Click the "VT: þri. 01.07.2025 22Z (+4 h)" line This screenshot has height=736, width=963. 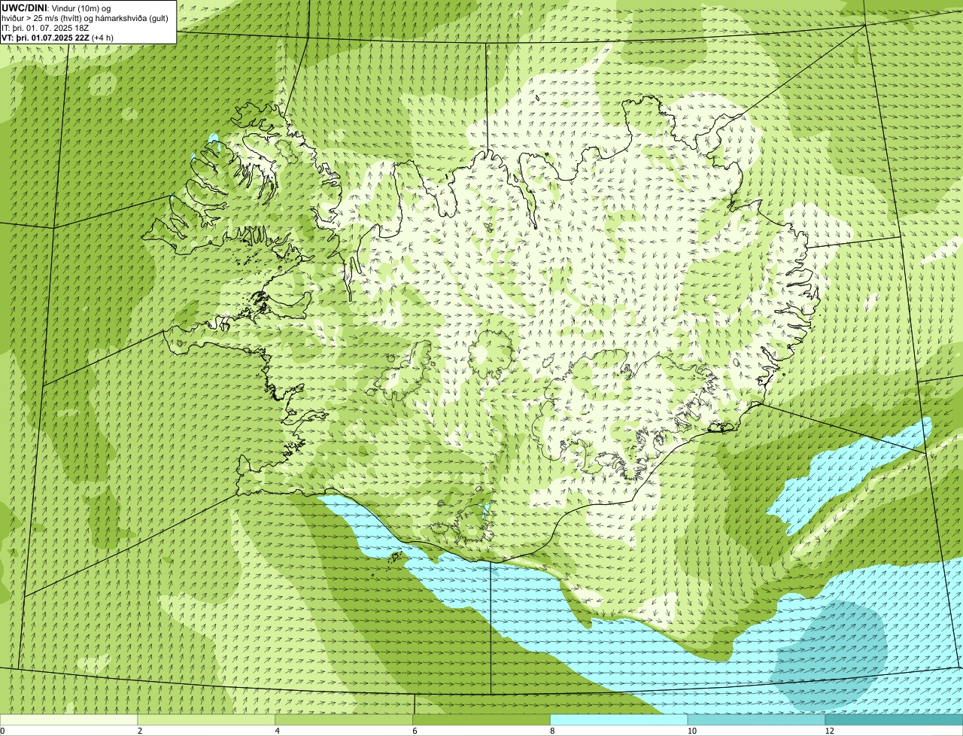click(58, 38)
